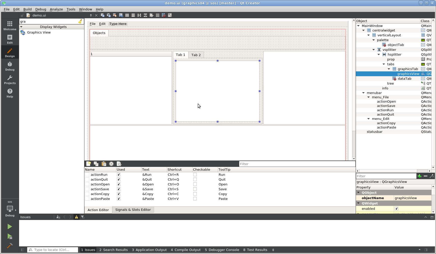436x254 pixels.
Task: Click the Start Debugging run icon
Action: coord(10,236)
